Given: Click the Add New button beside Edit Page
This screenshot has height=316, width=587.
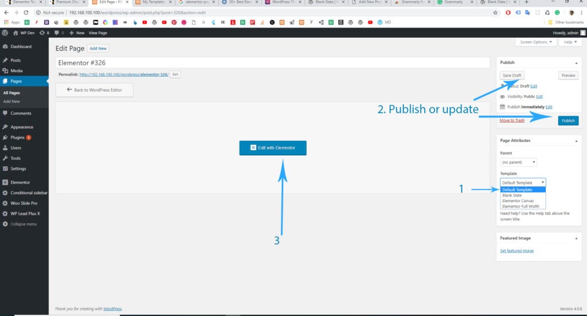Looking at the screenshot, I should point(98,49).
